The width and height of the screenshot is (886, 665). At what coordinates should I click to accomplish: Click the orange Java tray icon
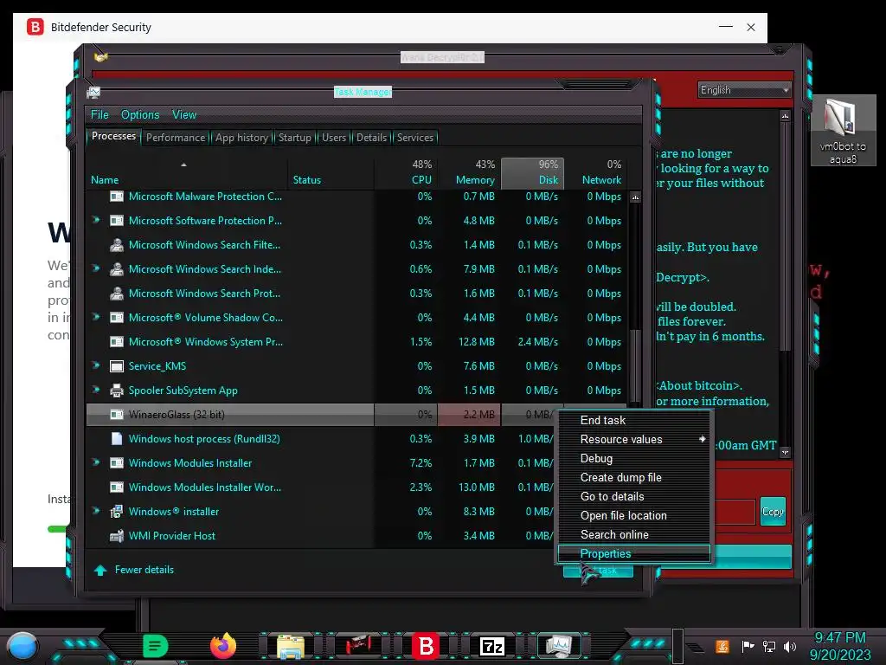[722, 646]
